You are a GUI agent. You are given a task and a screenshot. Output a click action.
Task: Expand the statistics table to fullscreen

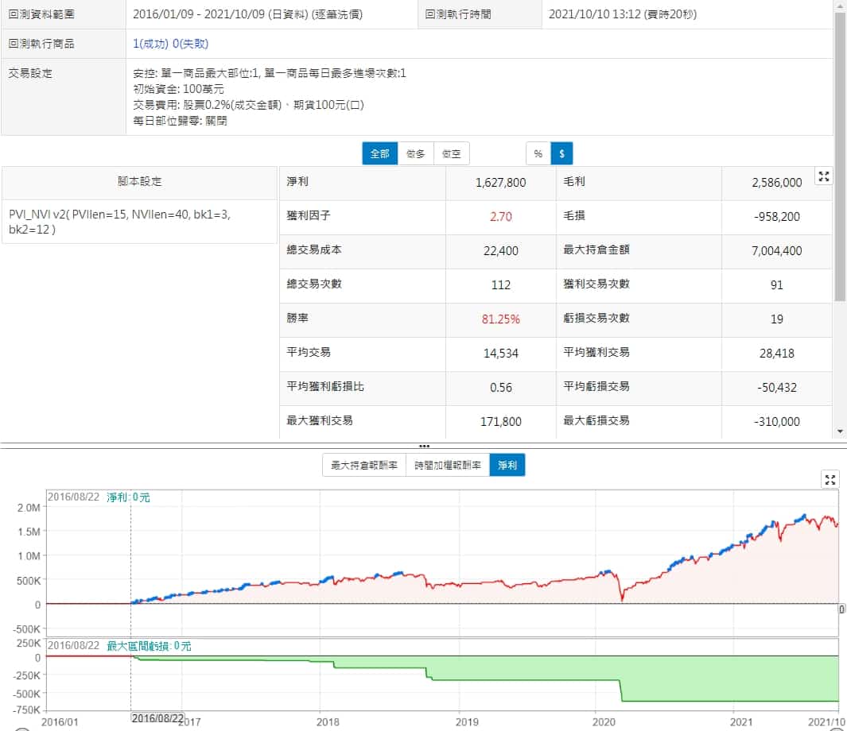click(x=824, y=177)
